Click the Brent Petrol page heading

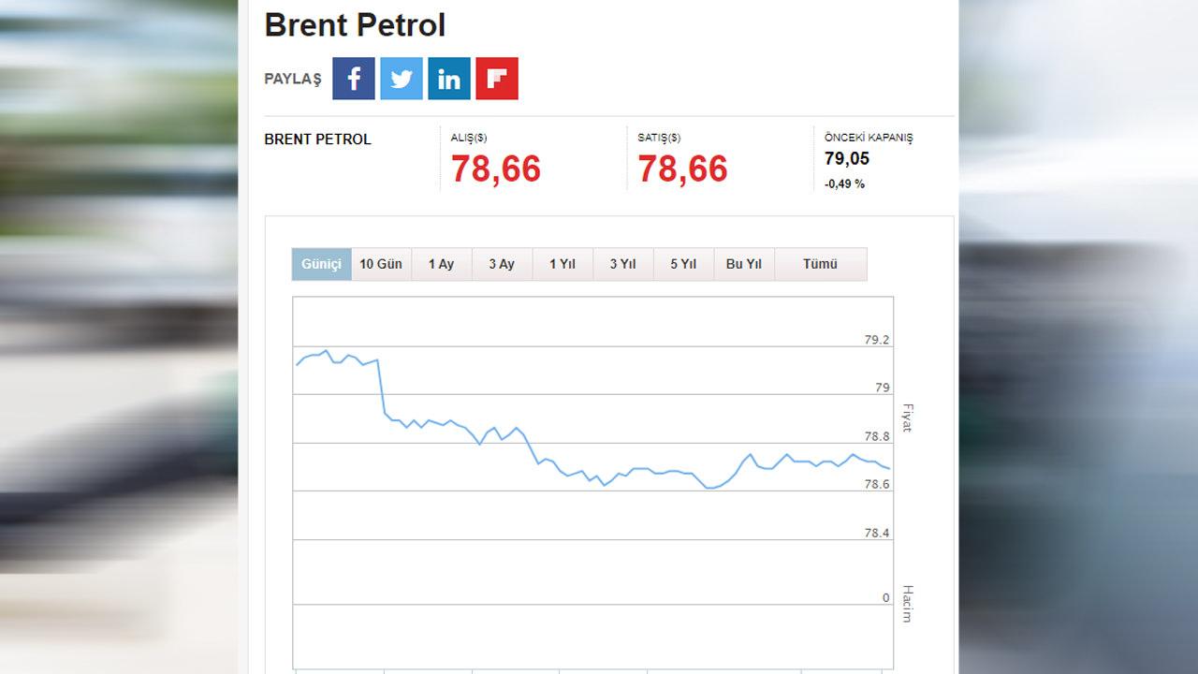coord(355,25)
